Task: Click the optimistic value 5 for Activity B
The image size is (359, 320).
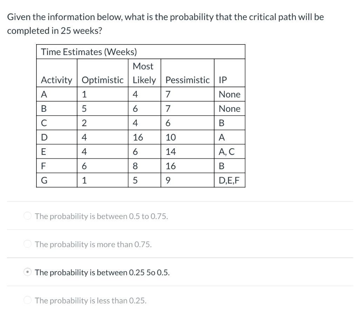Action: click(84, 108)
